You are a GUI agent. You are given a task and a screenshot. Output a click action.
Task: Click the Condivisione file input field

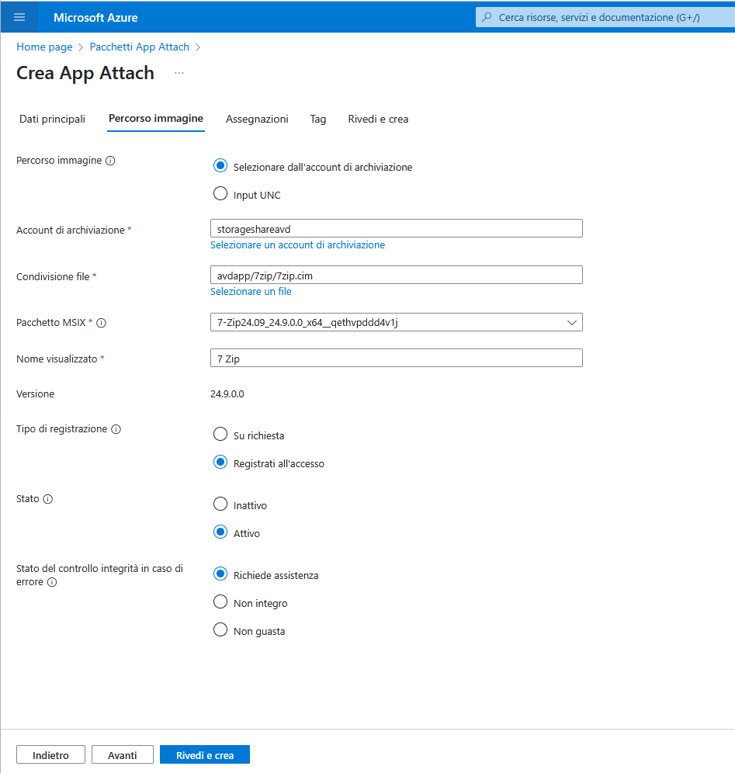397,275
